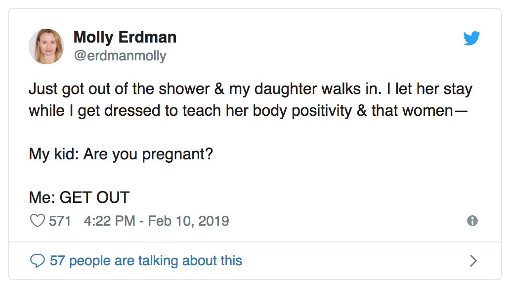
Task: Open "57 people are talking about this"
Action: pyautogui.click(x=146, y=261)
